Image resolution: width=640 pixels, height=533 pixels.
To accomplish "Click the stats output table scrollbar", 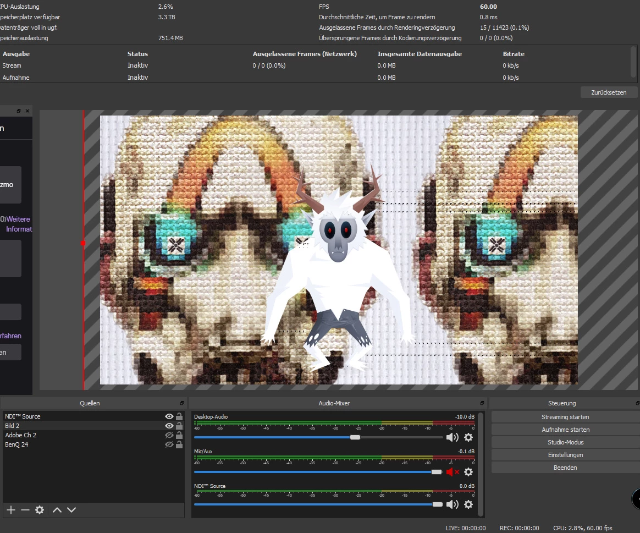I will pyautogui.click(x=633, y=61).
